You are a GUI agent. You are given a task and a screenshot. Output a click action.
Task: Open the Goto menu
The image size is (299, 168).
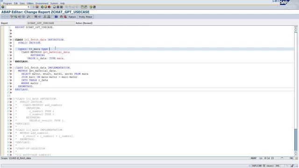pyautogui.click(x=22, y=3)
